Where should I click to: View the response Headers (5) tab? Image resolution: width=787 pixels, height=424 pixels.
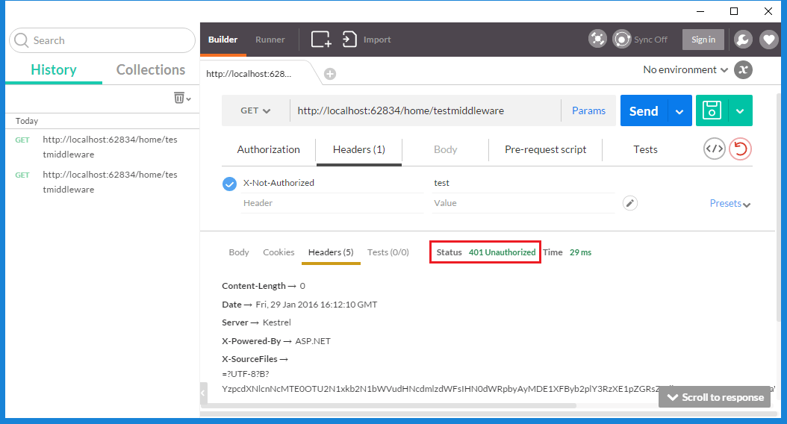[331, 252]
